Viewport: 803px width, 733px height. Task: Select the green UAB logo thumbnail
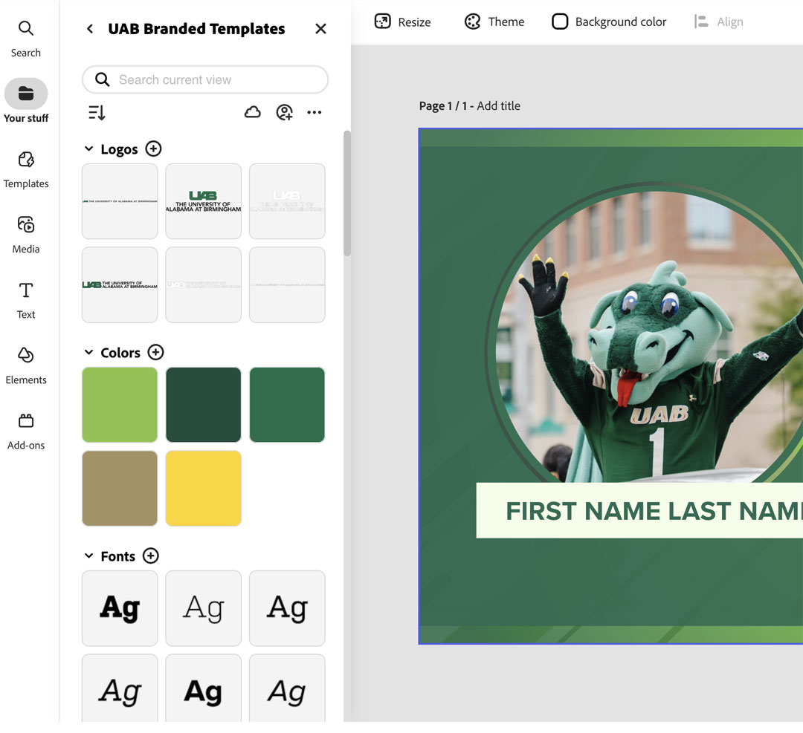(203, 201)
